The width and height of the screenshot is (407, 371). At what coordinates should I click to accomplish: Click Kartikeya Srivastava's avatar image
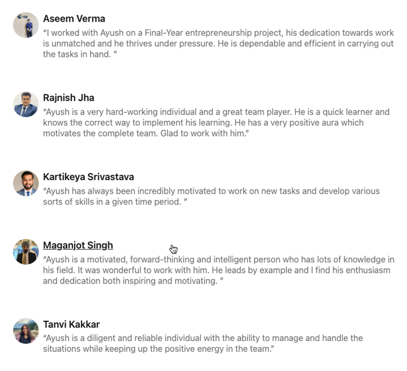click(x=26, y=184)
